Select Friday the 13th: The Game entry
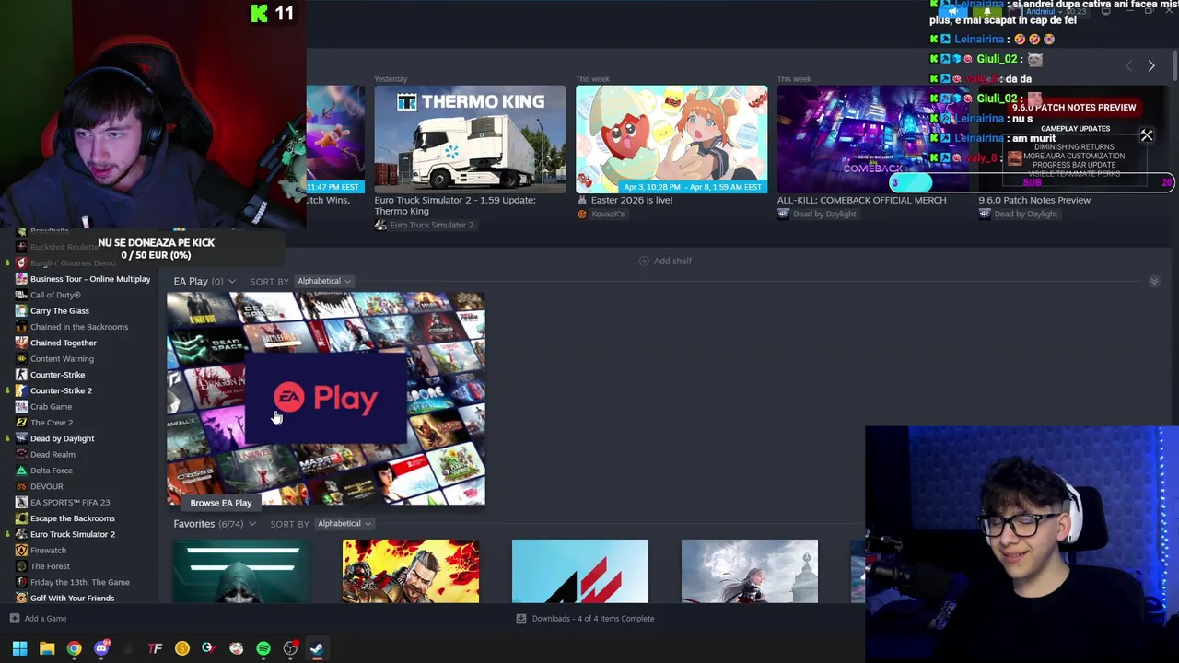The height and width of the screenshot is (663, 1179). [x=80, y=582]
